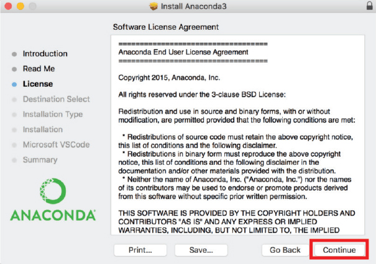The height and width of the screenshot is (264, 376).
Task: Select the Microsoft VSCode step
Action: click(x=56, y=144)
